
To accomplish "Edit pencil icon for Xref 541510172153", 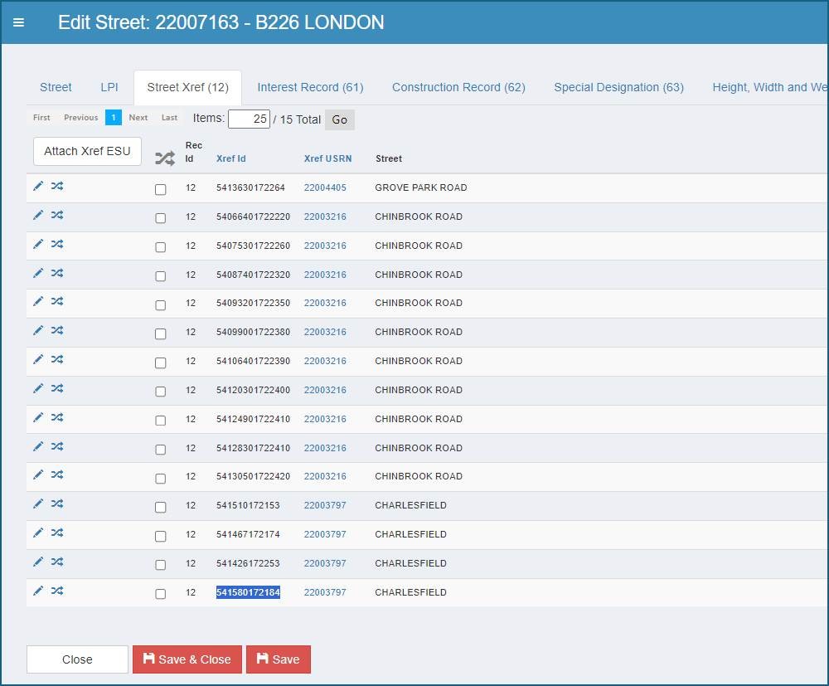I will click(38, 504).
